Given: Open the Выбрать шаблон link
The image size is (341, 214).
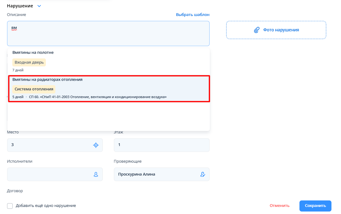Looking at the screenshot, I should tap(193, 14).
